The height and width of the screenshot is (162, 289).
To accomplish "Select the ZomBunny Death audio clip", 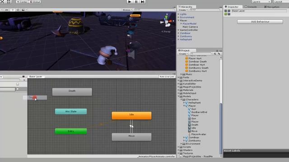I will pyautogui.click(x=197, y=68).
